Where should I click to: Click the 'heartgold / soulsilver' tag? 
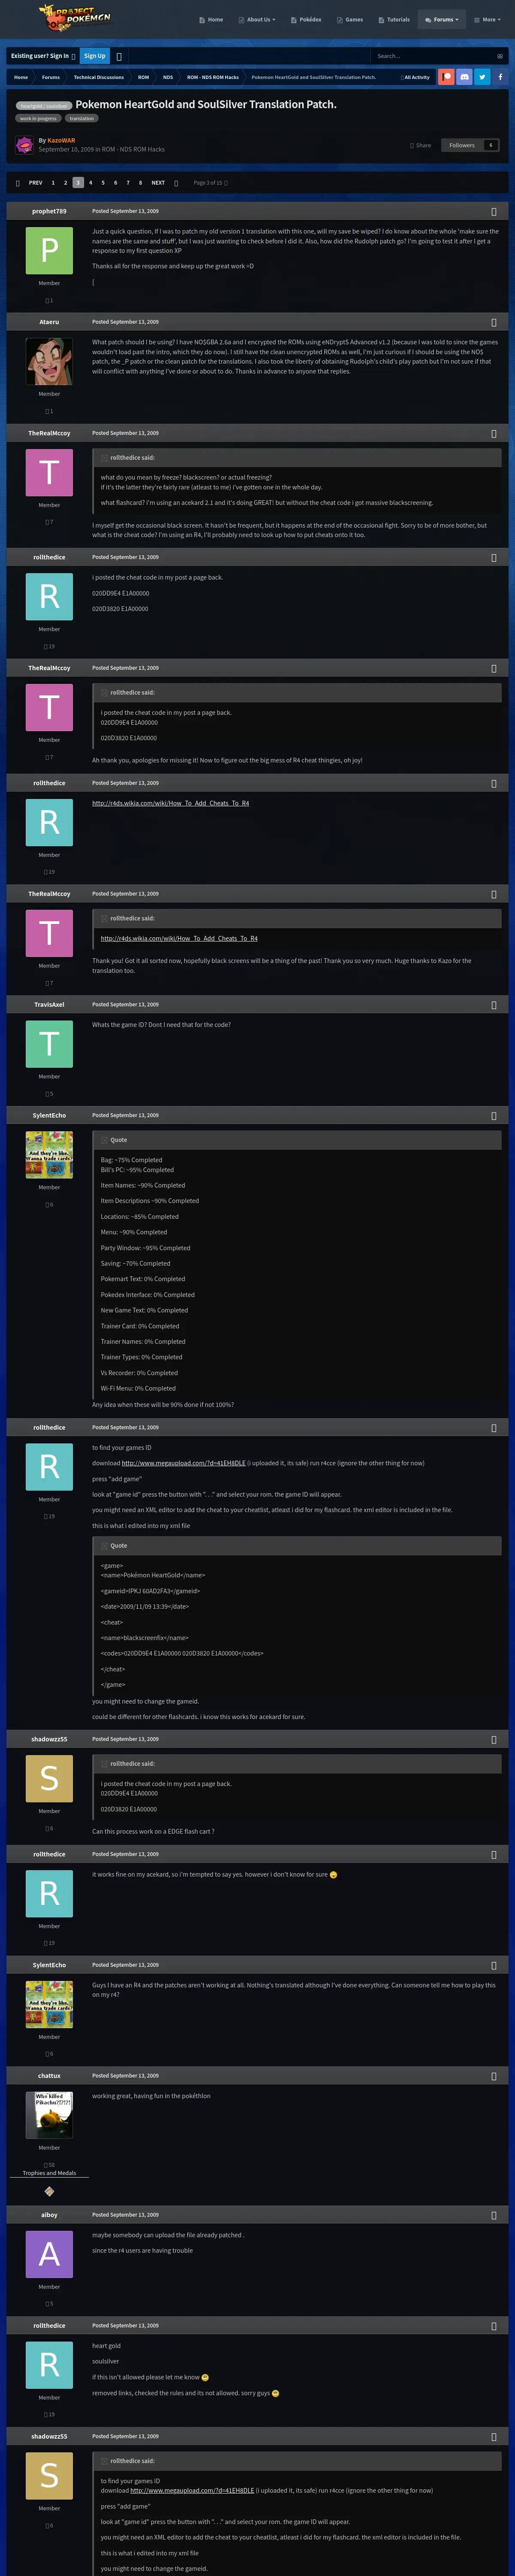tap(44, 105)
